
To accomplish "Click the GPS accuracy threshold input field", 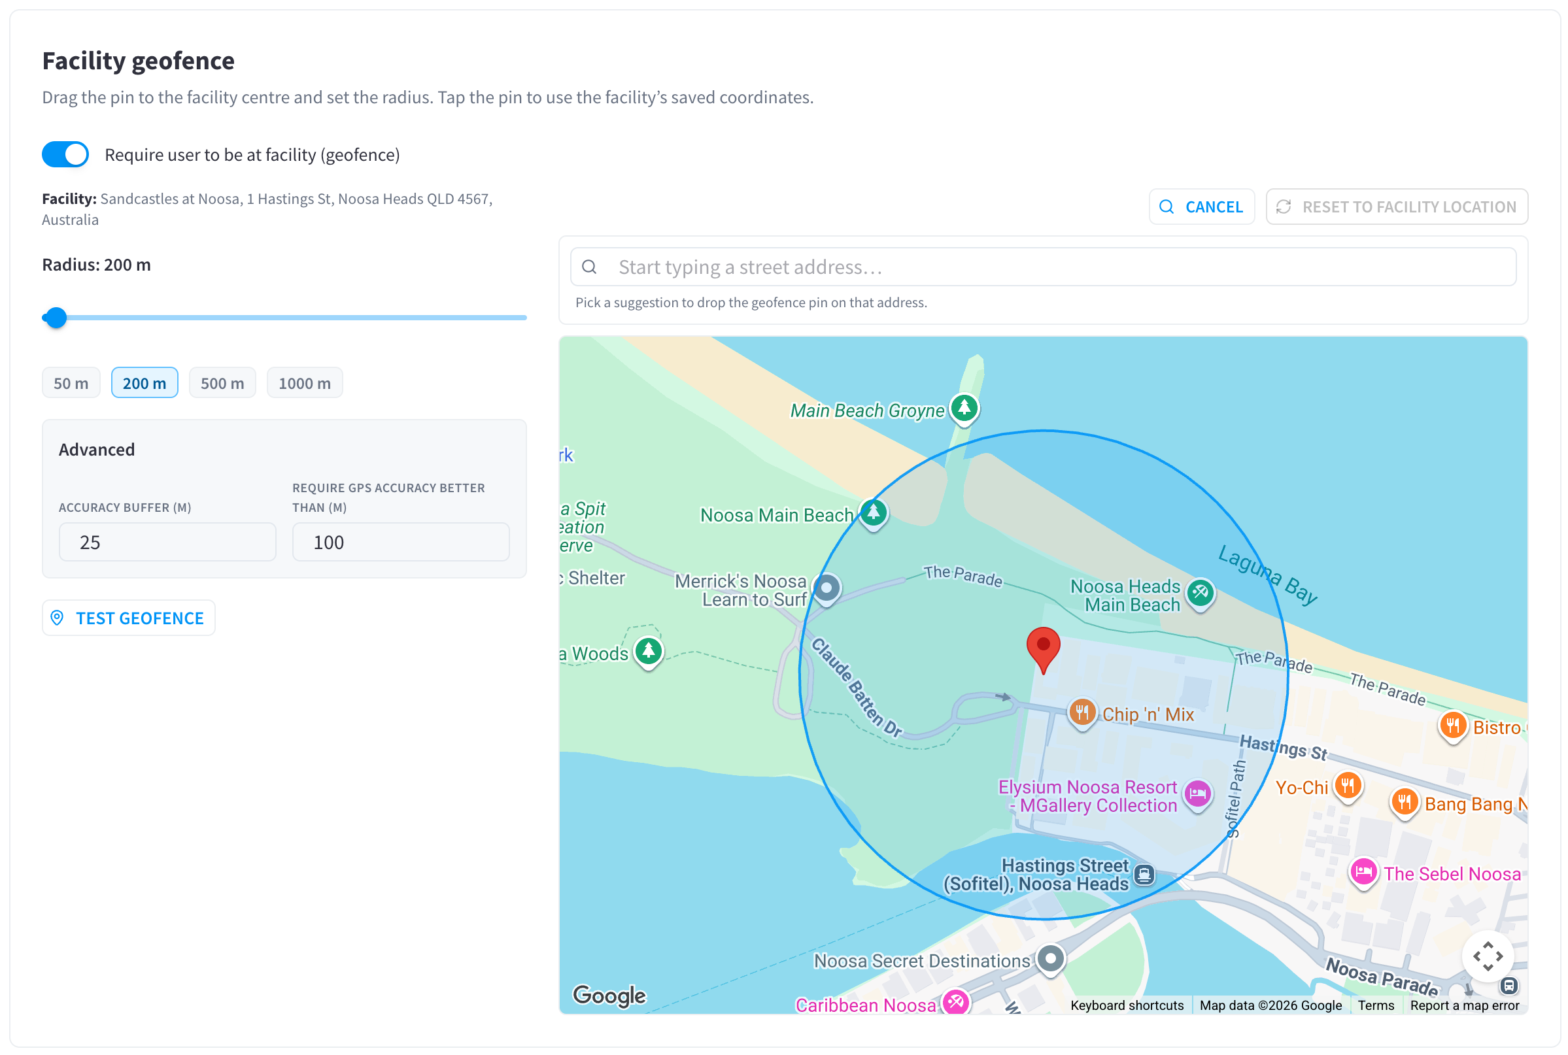I will coord(401,542).
